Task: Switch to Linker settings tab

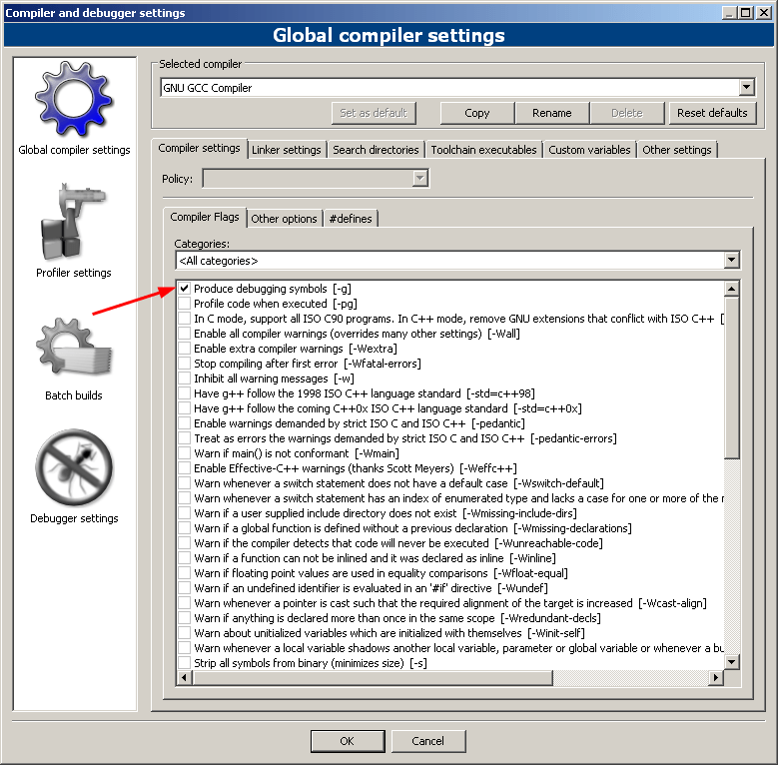Action: pos(287,150)
